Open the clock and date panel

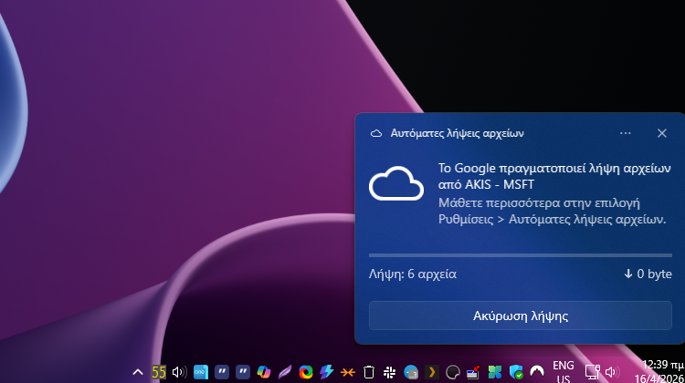(x=662, y=372)
